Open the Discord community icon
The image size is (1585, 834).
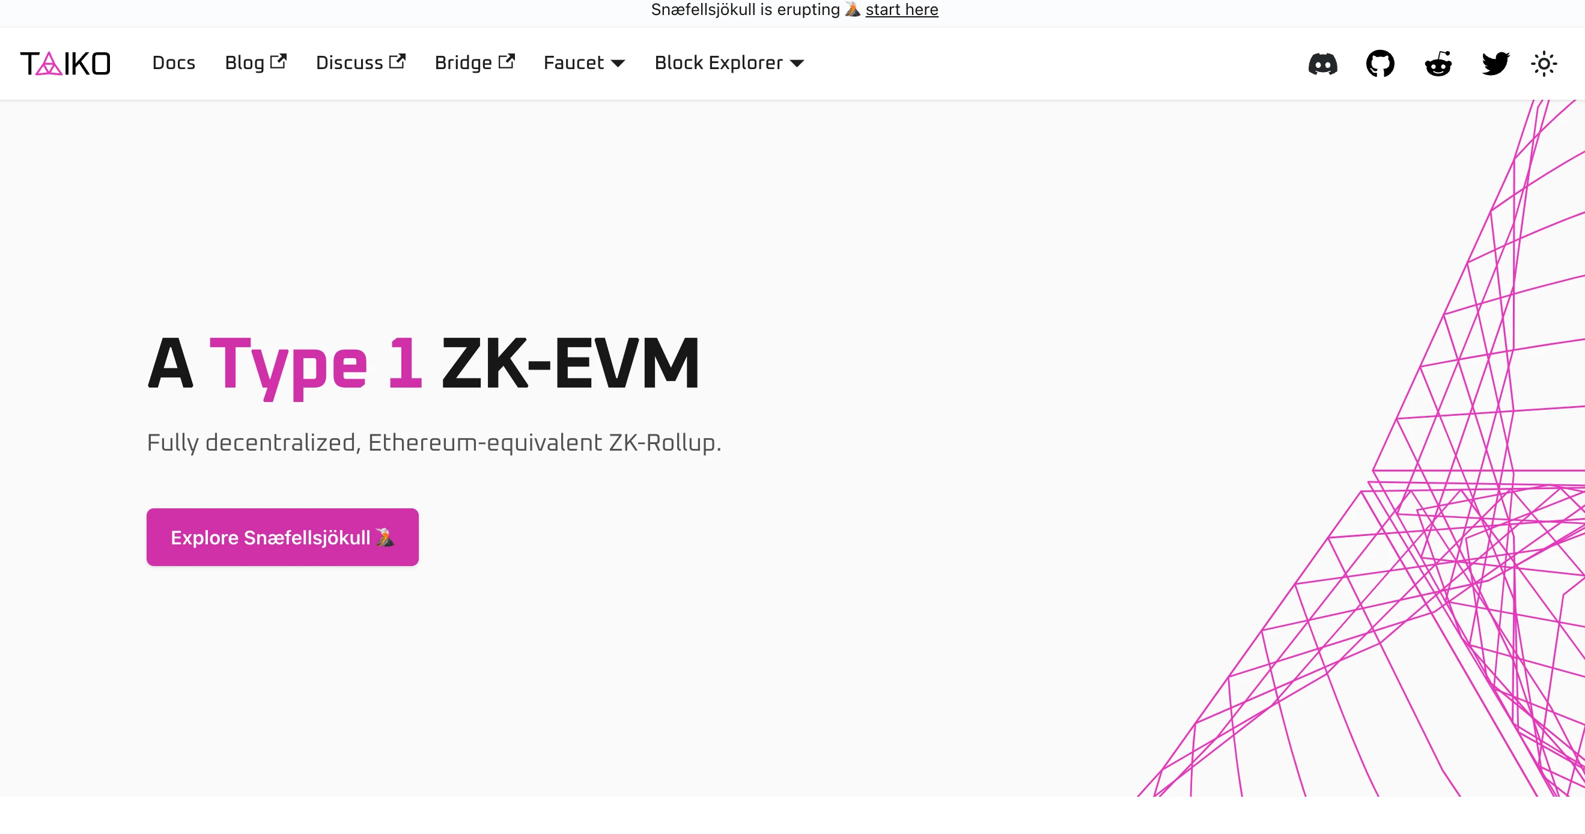point(1323,63)
